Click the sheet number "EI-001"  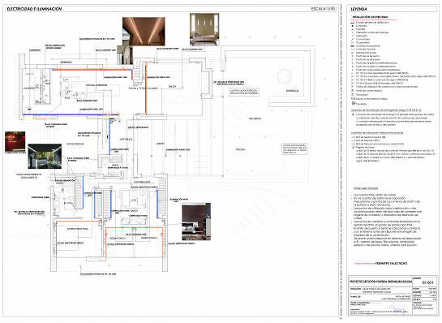point(427,282)
